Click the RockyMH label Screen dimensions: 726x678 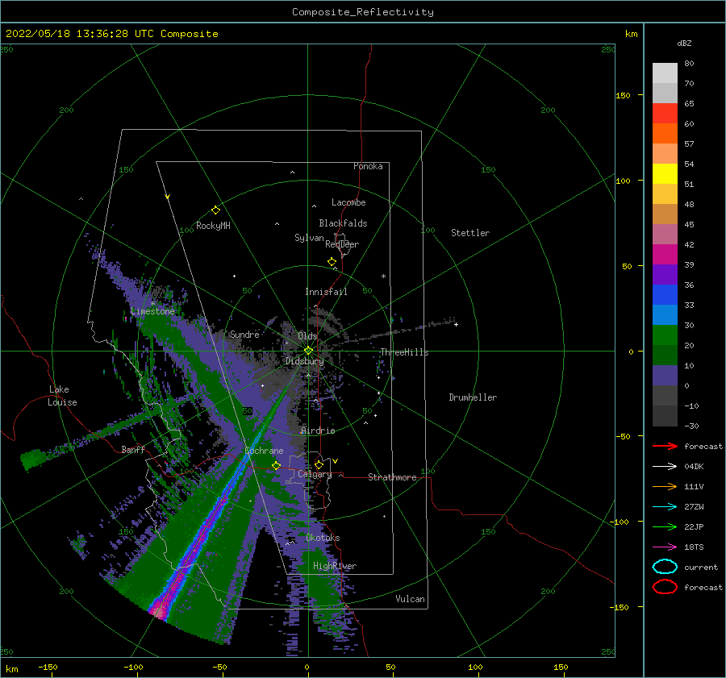pyautogui.click(x=213, y=226)
